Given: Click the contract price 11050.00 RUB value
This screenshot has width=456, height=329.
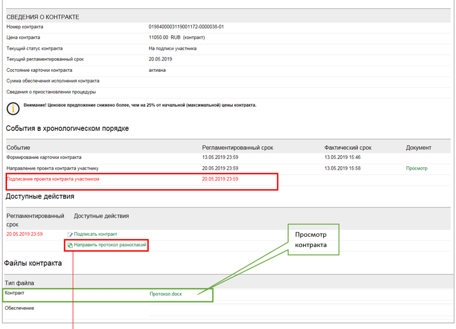Looking at the screenshot, I should (x=177, y=37).
